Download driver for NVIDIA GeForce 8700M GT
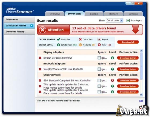The width and height of the screenshot is (150, 117). pyautogui.click(x=128, y=58)
